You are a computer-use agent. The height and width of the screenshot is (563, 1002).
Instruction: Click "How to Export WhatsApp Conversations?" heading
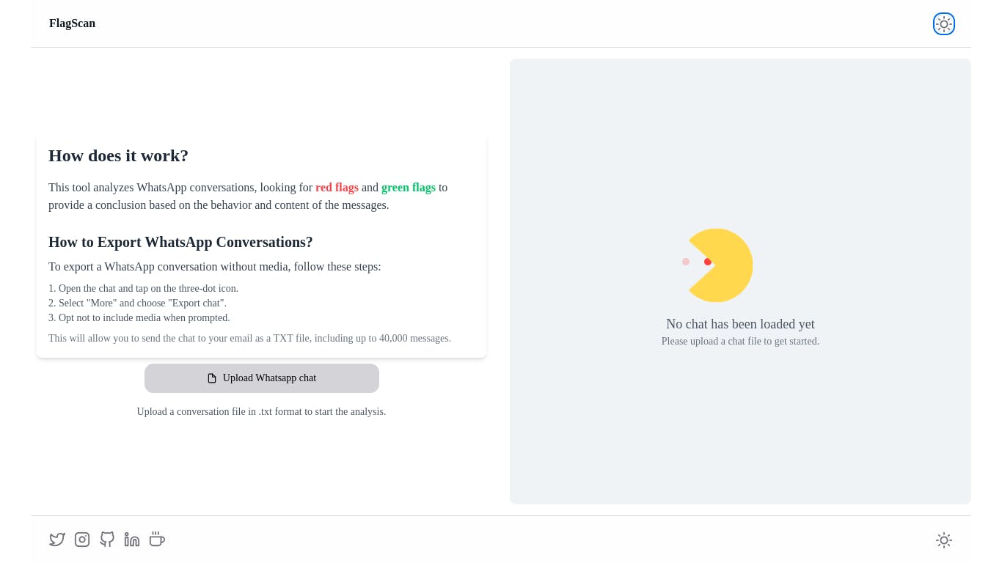180,242
